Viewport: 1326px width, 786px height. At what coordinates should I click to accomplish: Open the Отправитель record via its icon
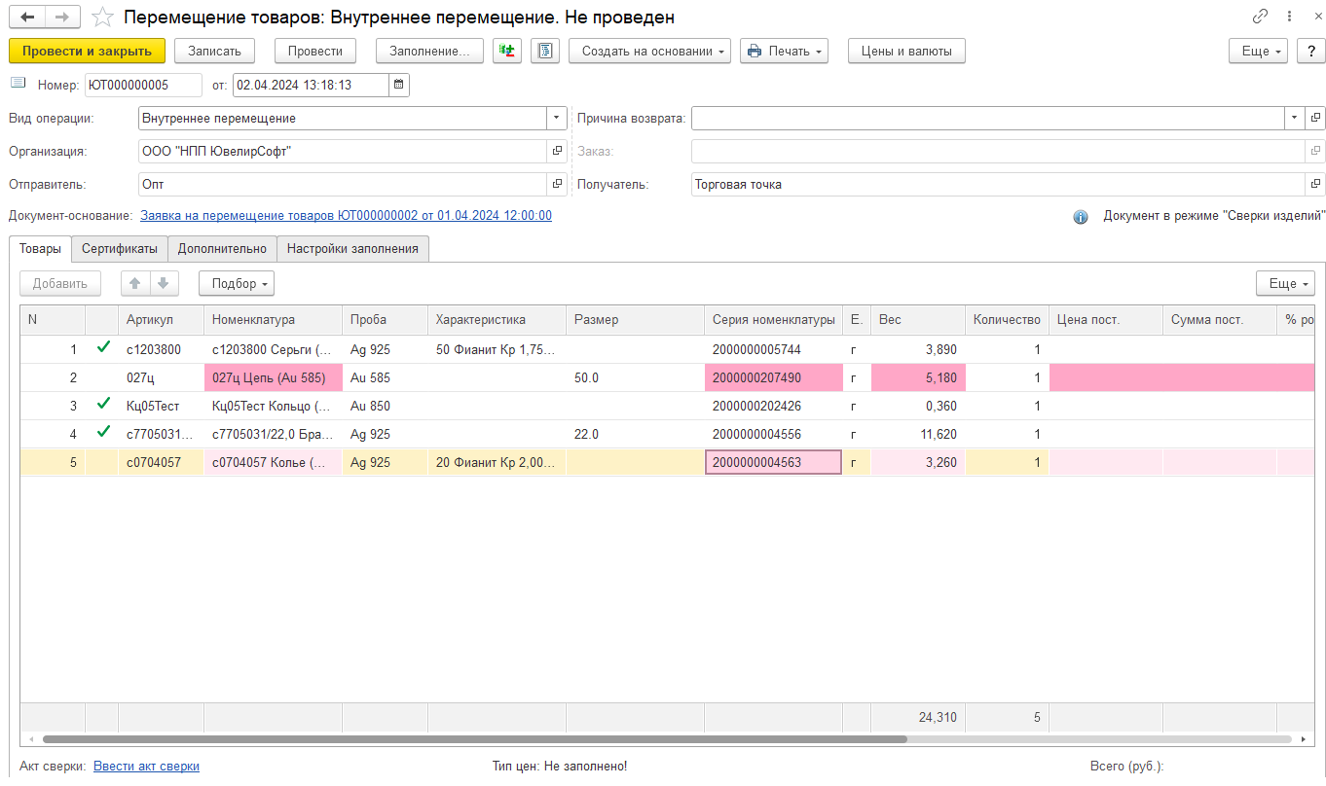point(558,184)
